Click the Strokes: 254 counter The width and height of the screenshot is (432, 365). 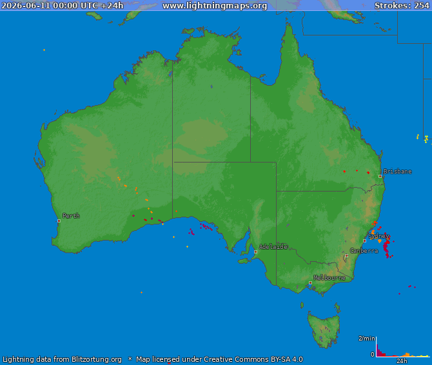pos(402,6)
